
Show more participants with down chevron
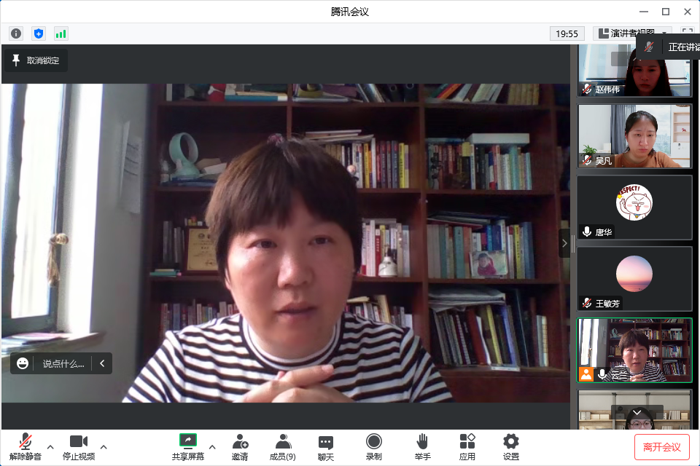(x=637, y=413)
